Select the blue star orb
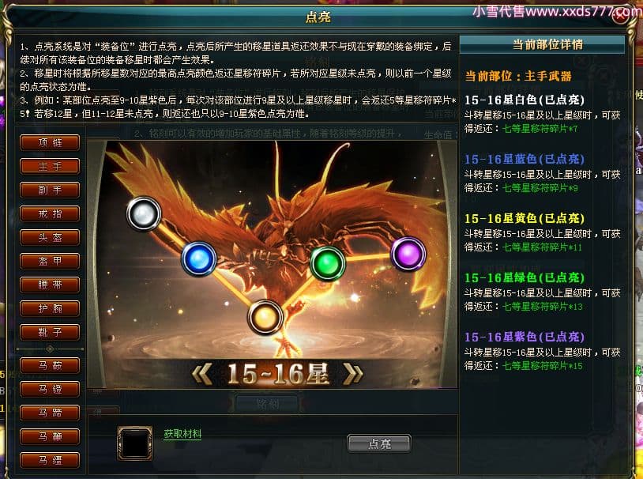Screen dimensions: 643x479 (x=199, y=258)
